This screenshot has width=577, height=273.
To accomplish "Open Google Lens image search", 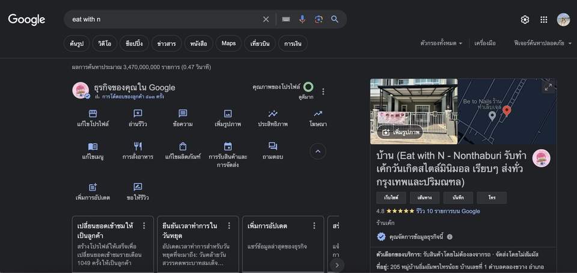I will [319, 19].
